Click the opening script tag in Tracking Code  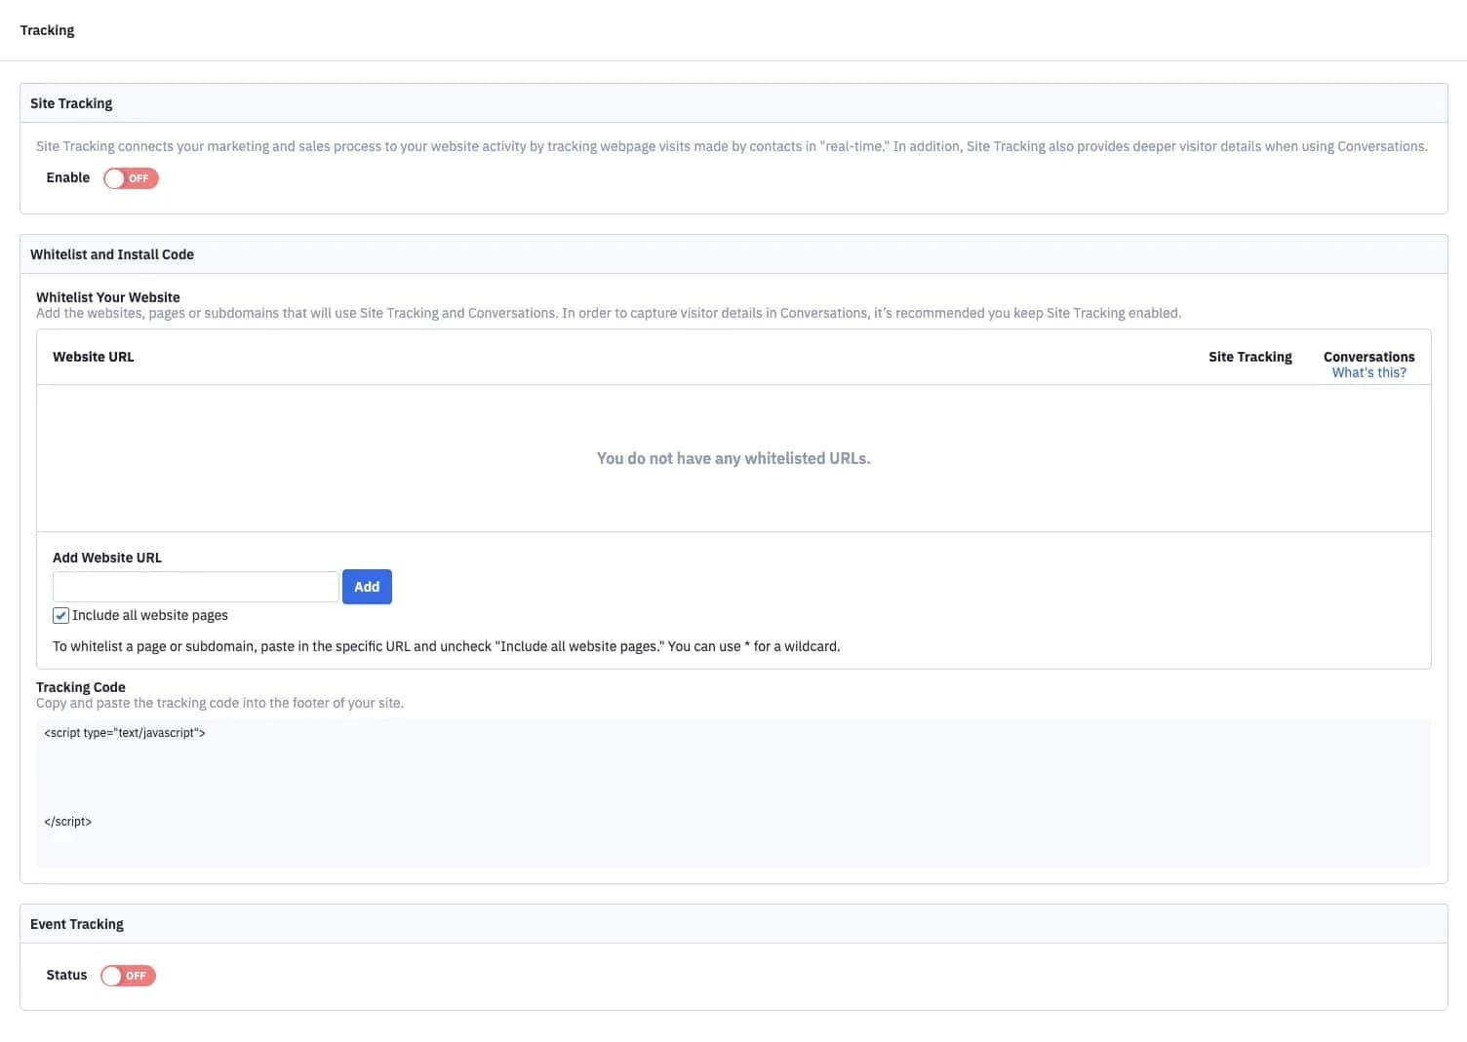point(124,732)
